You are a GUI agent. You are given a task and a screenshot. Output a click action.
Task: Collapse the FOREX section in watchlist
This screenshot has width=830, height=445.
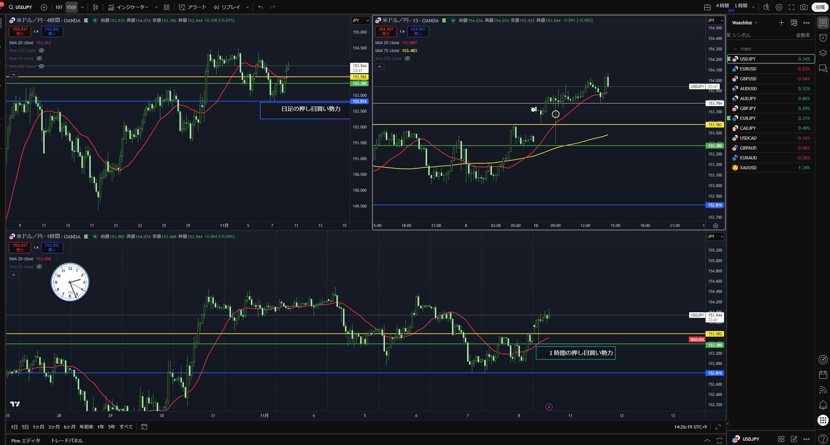pos(735,49)
